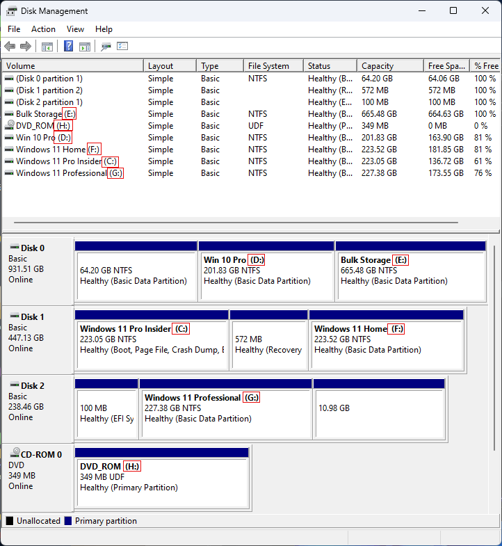Sort by the File System column header
The image size is (502, 546).
pos(274,66)
